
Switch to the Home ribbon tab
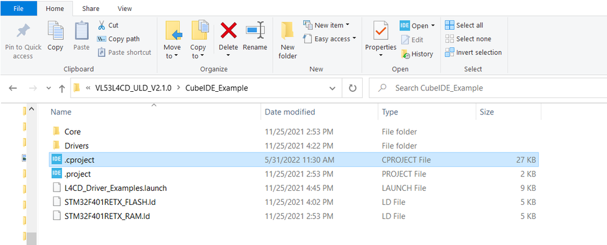coord(55,9)
